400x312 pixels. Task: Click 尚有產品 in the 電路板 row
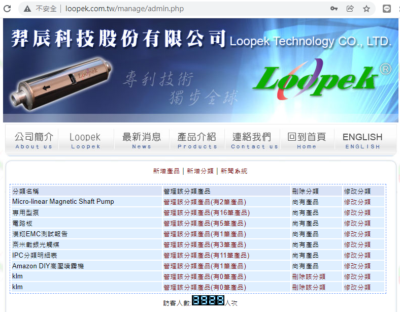click(x=306, y=224)
